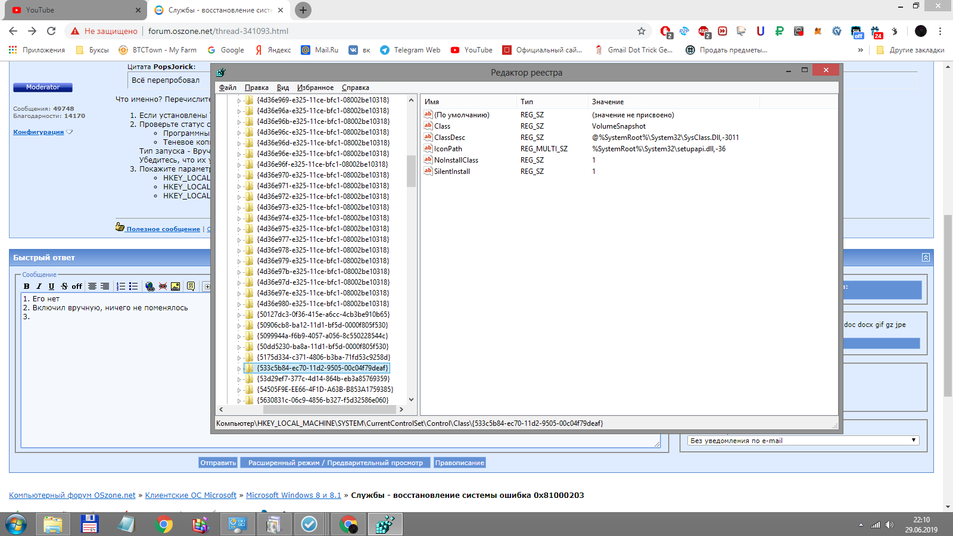This screenshot has height=536, width=953.
Task: Right-align text in the reply editor
Action: coord(105,286)
